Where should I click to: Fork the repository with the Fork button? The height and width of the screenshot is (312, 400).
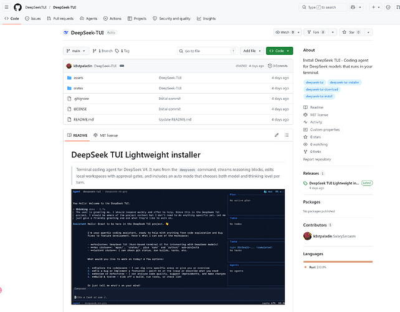coord(316,32)
